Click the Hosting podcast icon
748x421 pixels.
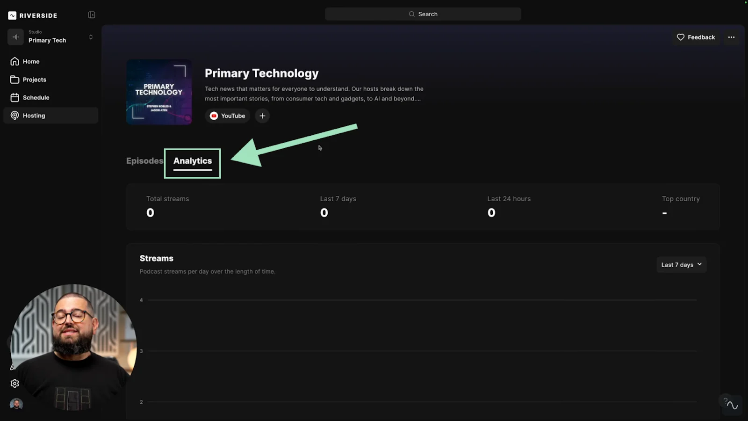14,116
